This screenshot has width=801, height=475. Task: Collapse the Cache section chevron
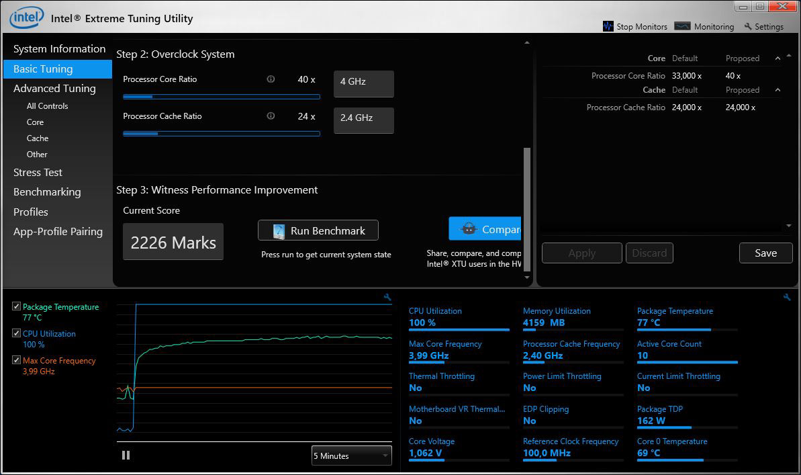click(778, 90)
